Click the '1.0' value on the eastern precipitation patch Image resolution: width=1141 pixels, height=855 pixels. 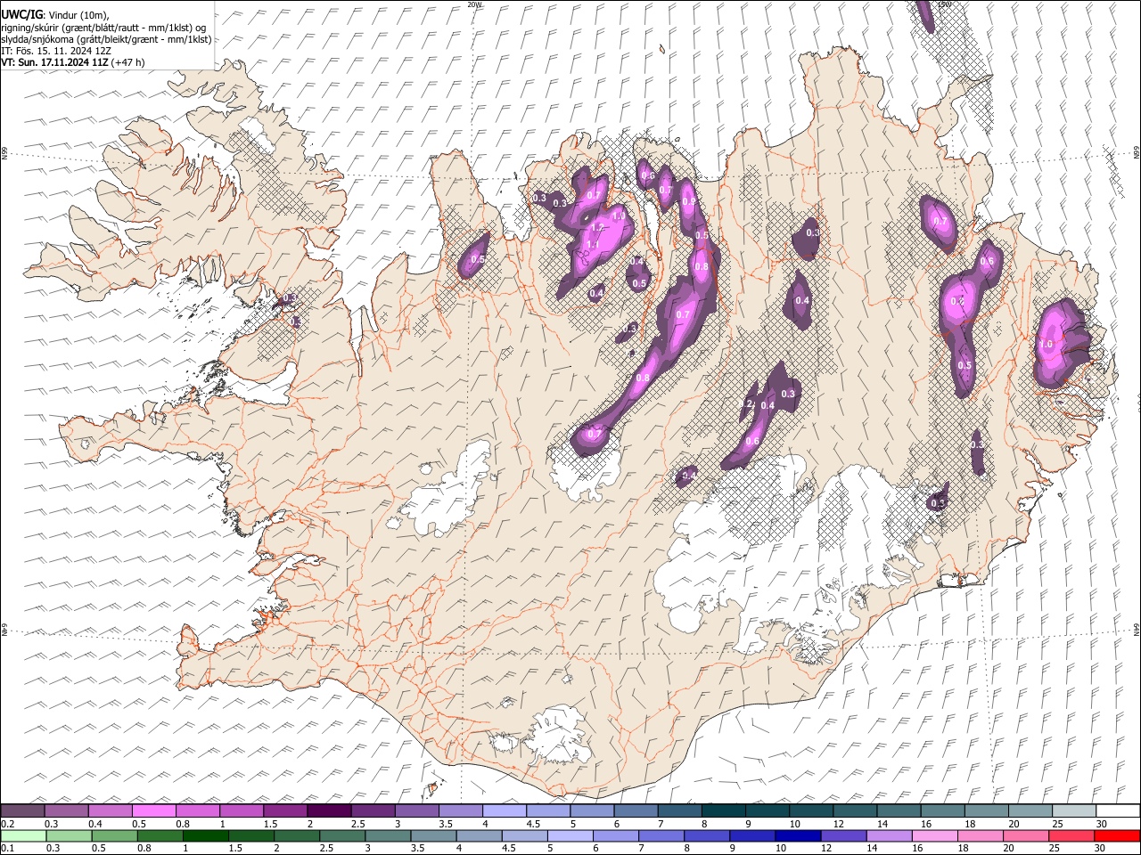point(1046,344)
